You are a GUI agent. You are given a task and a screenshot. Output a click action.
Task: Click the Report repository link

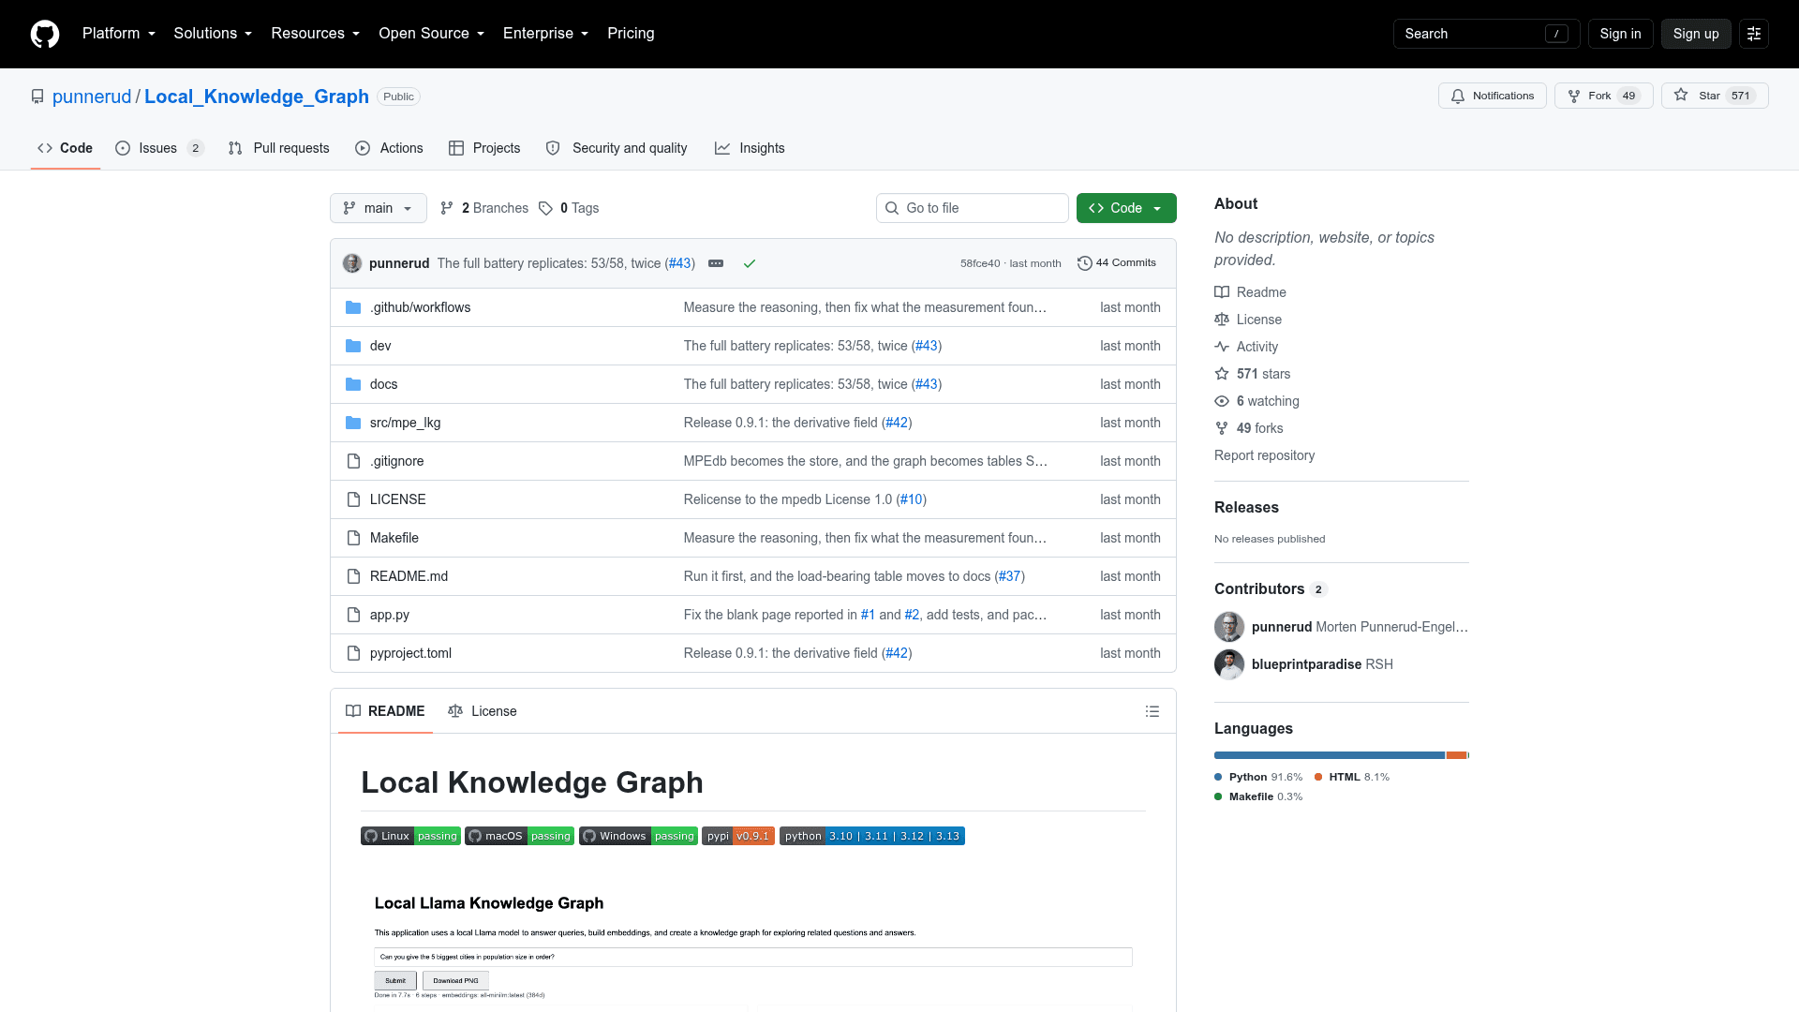(1264, 455)
